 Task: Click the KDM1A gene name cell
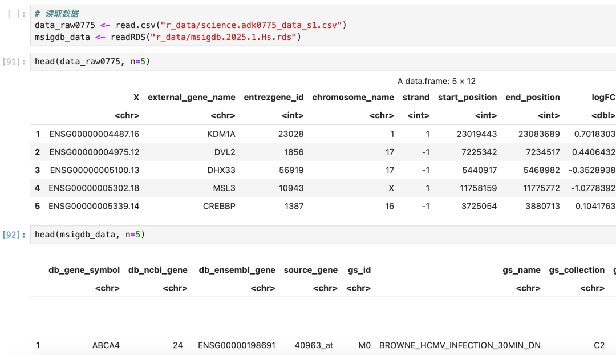pos(221,134)
